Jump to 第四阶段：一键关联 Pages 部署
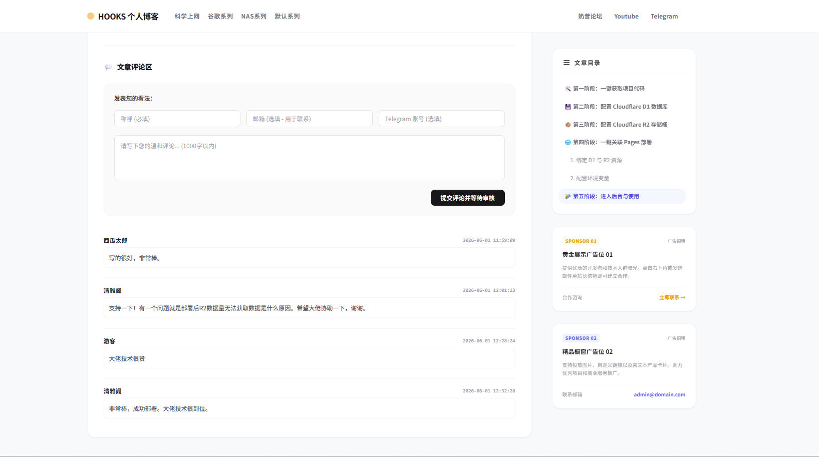The height and width of the screenshot is (457, 819). click(x=612, y=142)
